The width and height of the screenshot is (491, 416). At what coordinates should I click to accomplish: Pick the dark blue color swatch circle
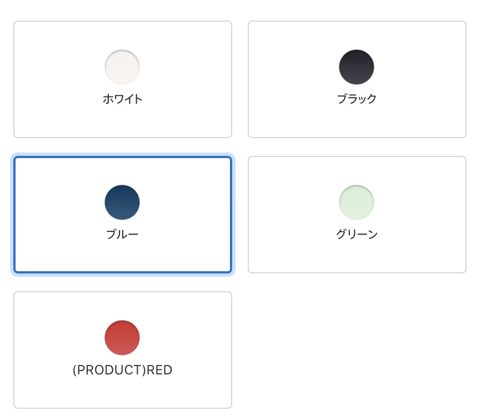click(122, 202)
